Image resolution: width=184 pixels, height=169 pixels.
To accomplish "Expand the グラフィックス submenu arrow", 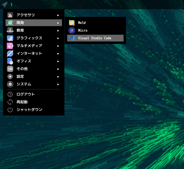I will click(58, 38).
